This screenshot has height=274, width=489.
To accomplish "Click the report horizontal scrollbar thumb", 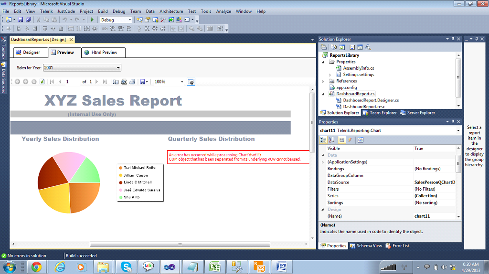I will 180,244.
